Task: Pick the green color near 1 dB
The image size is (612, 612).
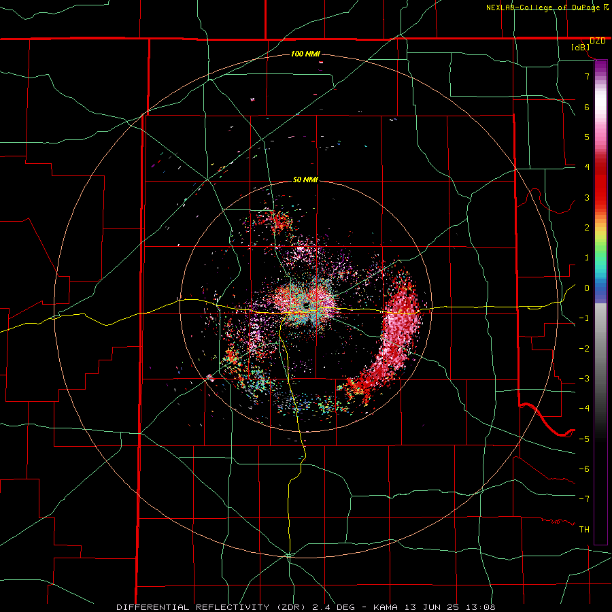Action: click(x=600, y=256)
